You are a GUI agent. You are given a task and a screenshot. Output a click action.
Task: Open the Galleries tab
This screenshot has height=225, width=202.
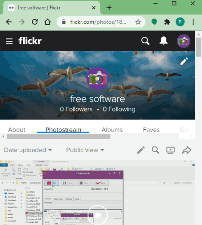186,130
